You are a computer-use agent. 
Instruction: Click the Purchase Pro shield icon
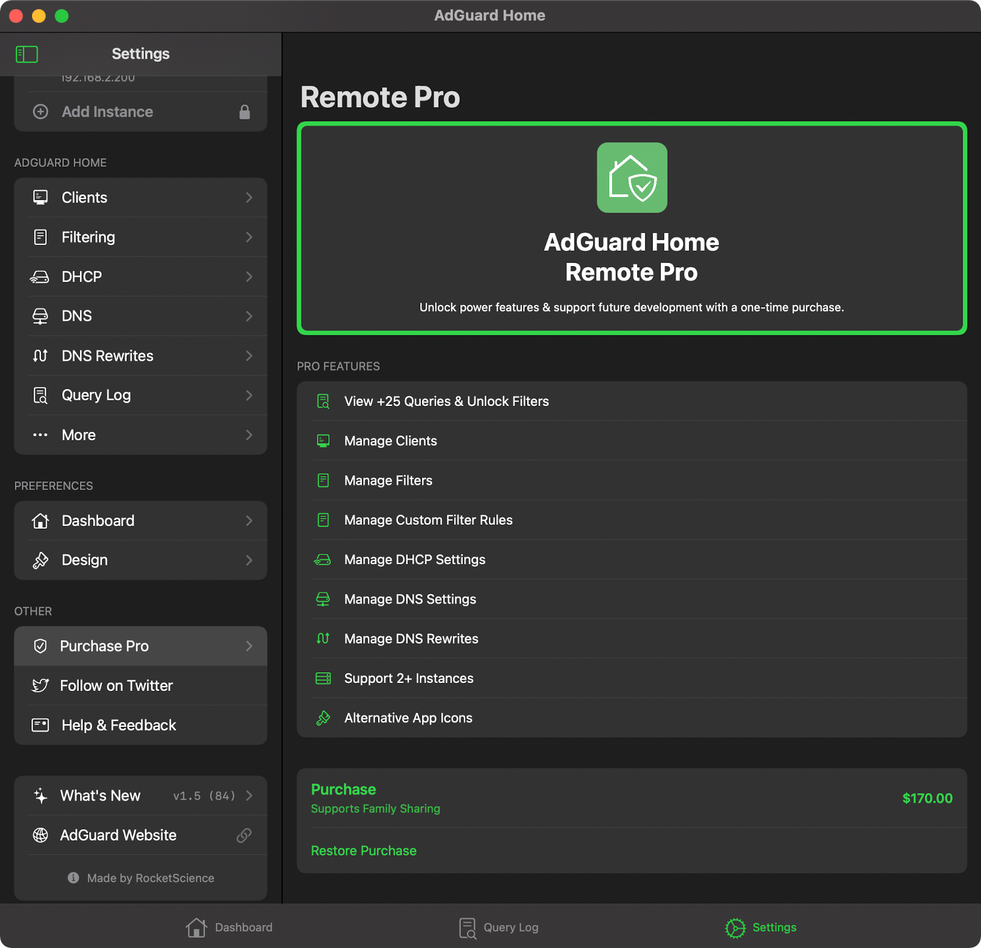[x=40, y=646]
